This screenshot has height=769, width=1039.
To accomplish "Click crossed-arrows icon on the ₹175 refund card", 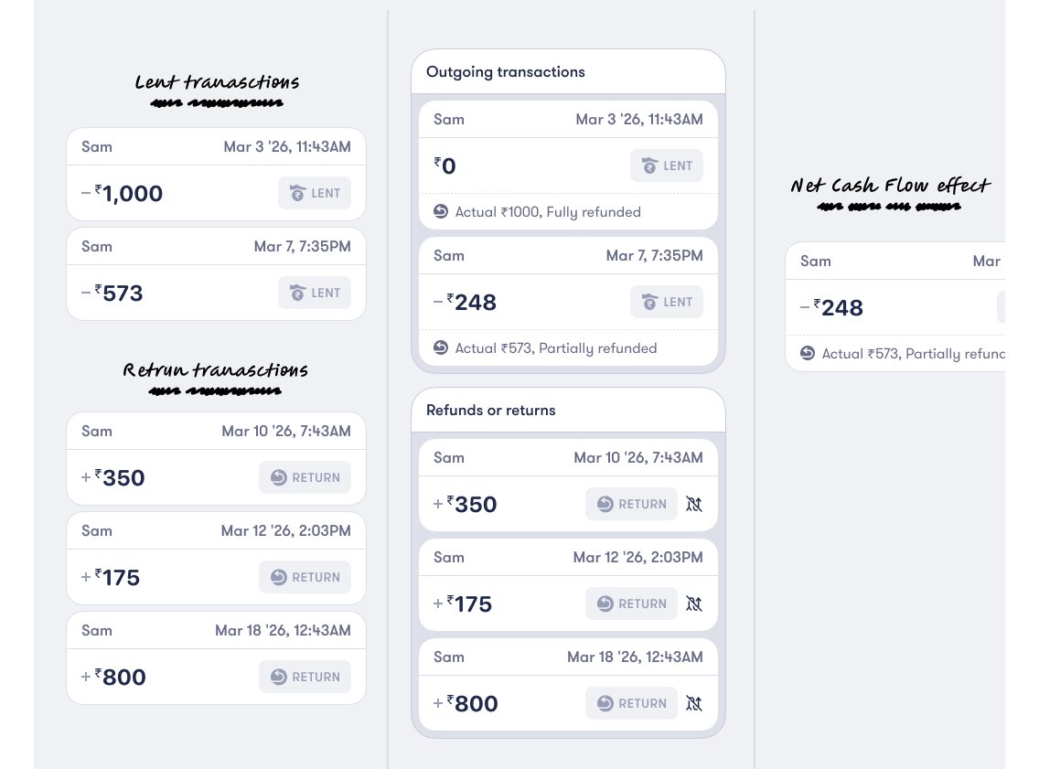I will tap(694, 603).
